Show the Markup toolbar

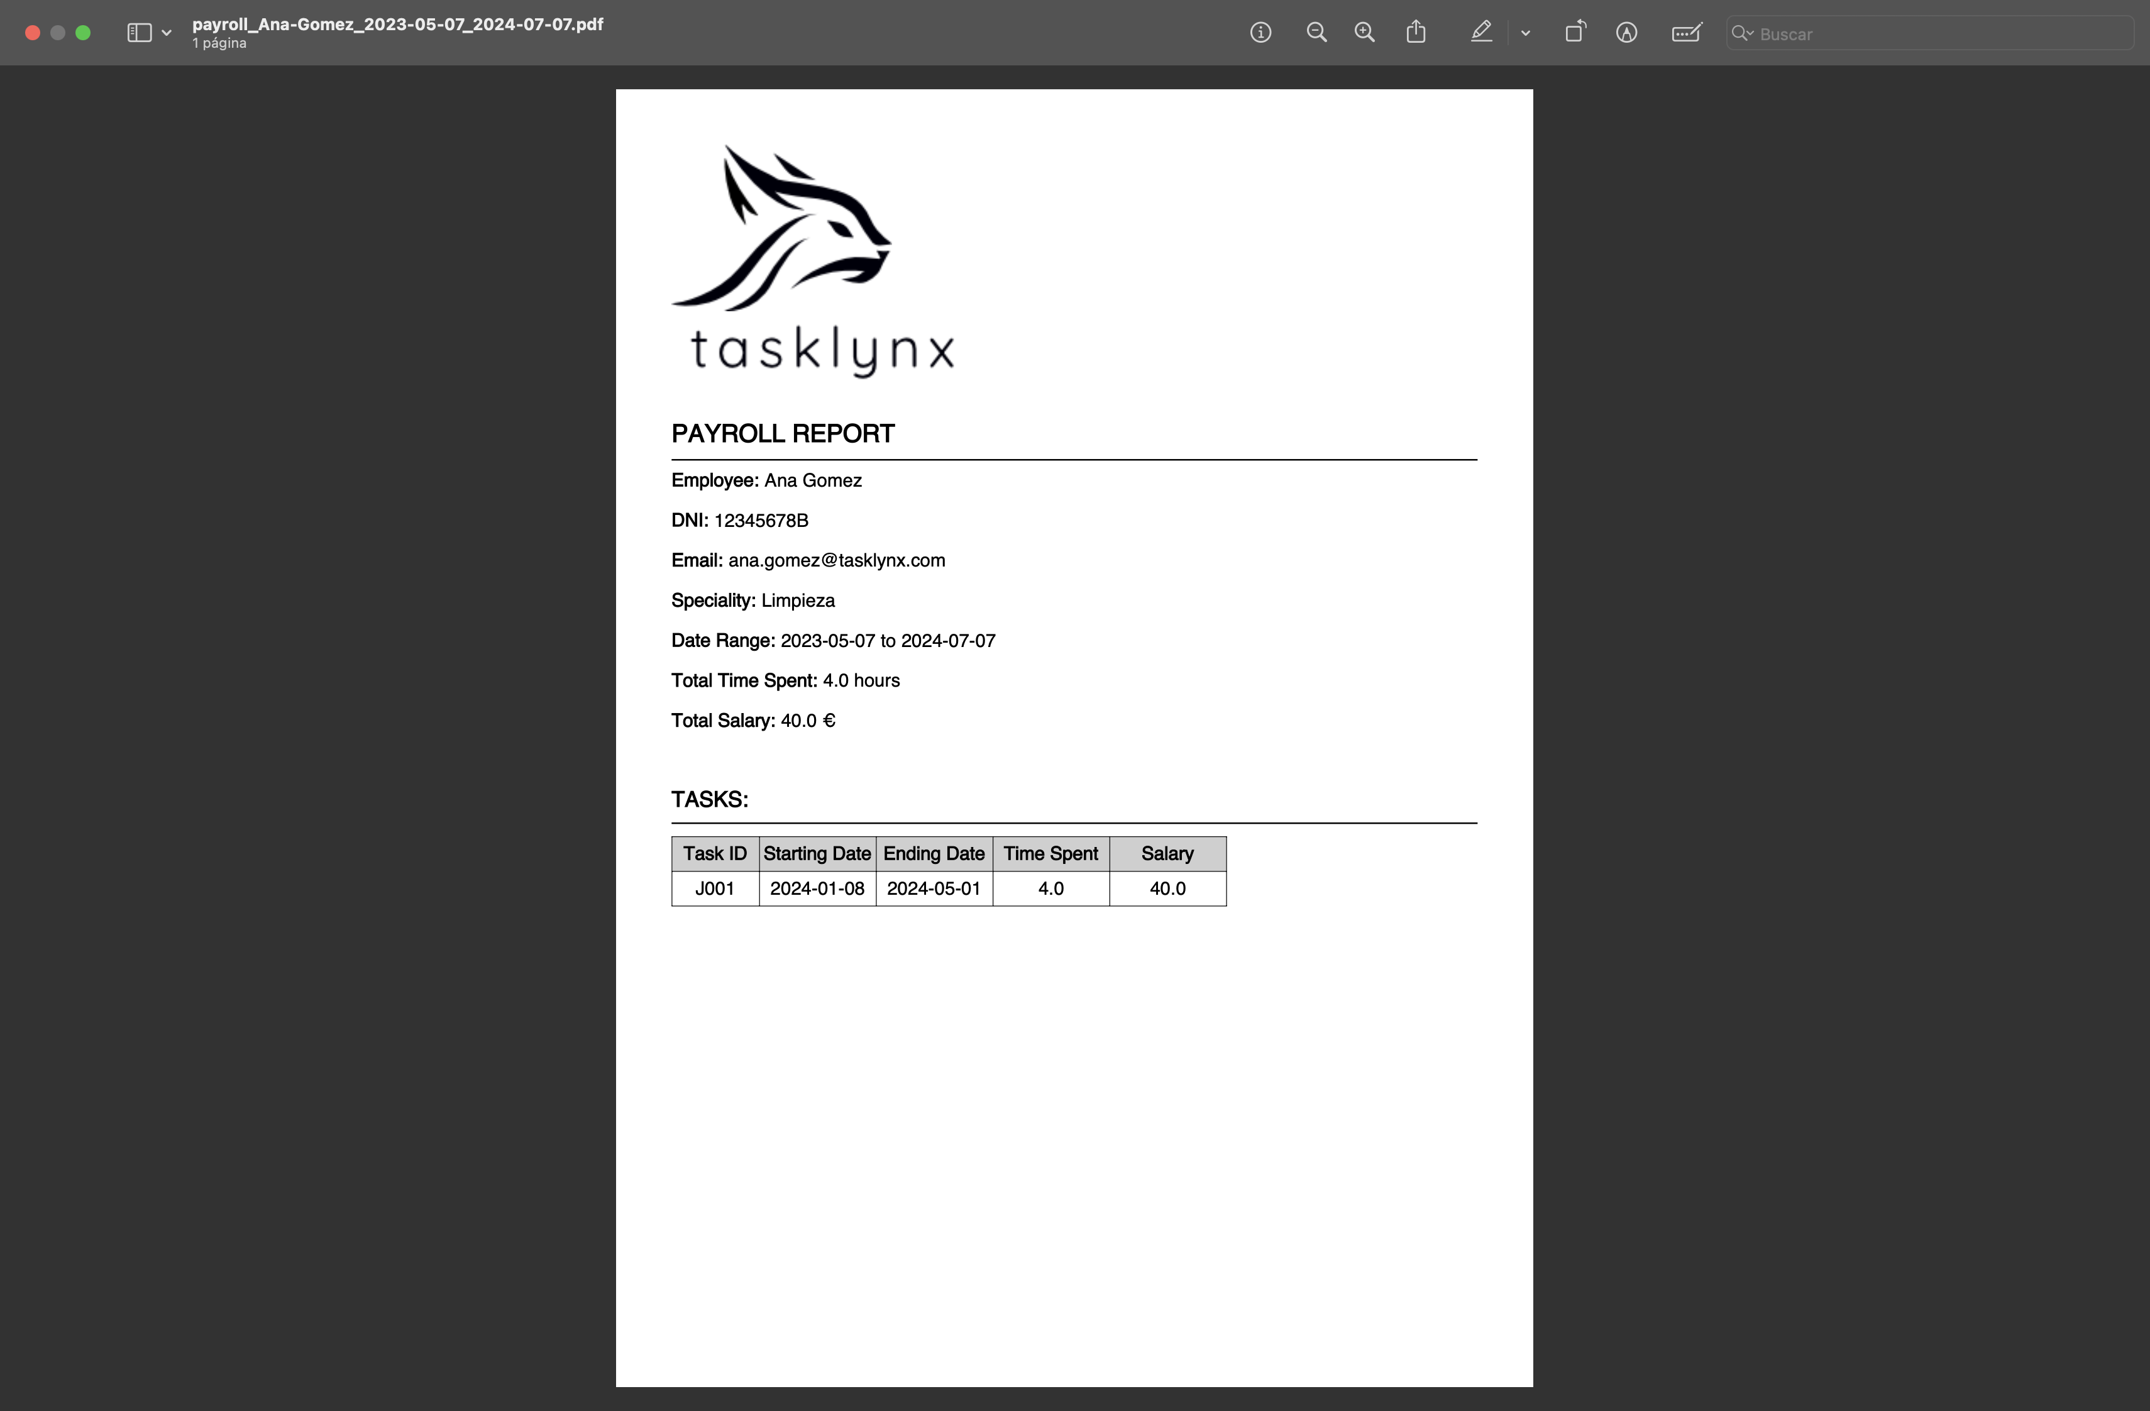pyautogui.click(x=1626, y=33)
